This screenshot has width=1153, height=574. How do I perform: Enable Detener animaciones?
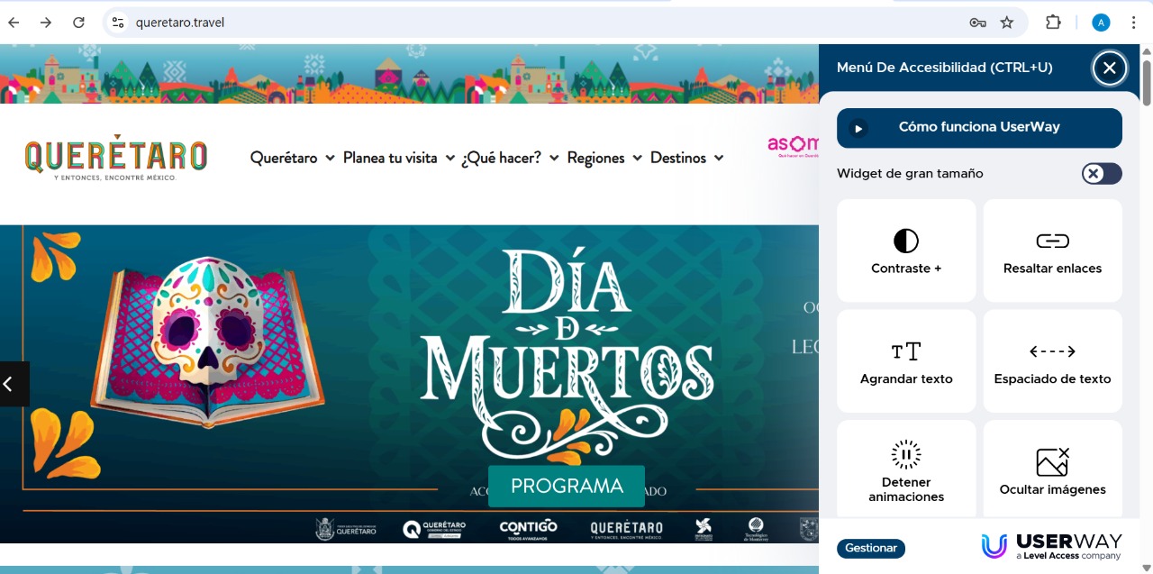pos(905,469)
